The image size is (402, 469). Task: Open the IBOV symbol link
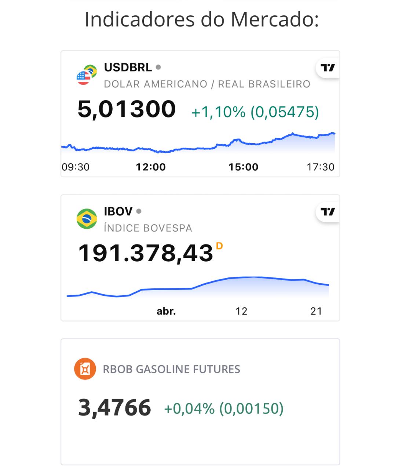[118, 211]
